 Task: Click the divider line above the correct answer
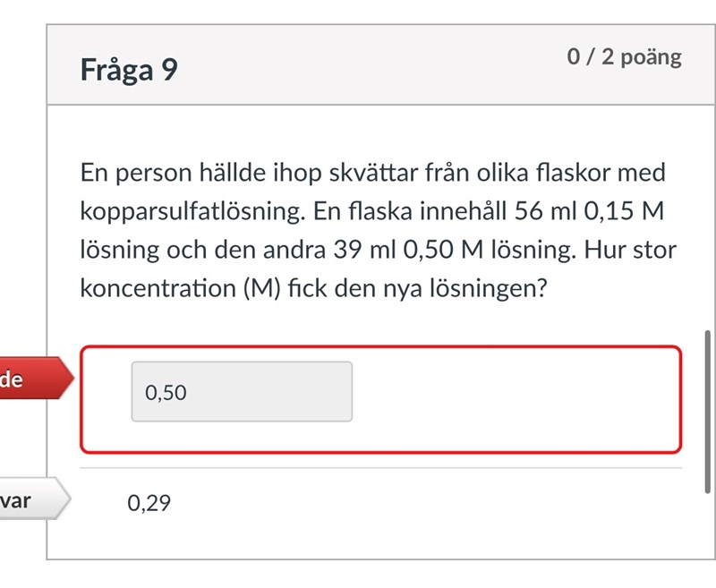(380, 467)
